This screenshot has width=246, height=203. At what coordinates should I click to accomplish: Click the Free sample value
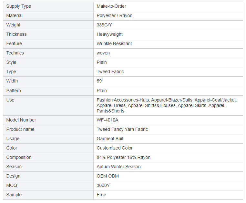coord(101,195)
